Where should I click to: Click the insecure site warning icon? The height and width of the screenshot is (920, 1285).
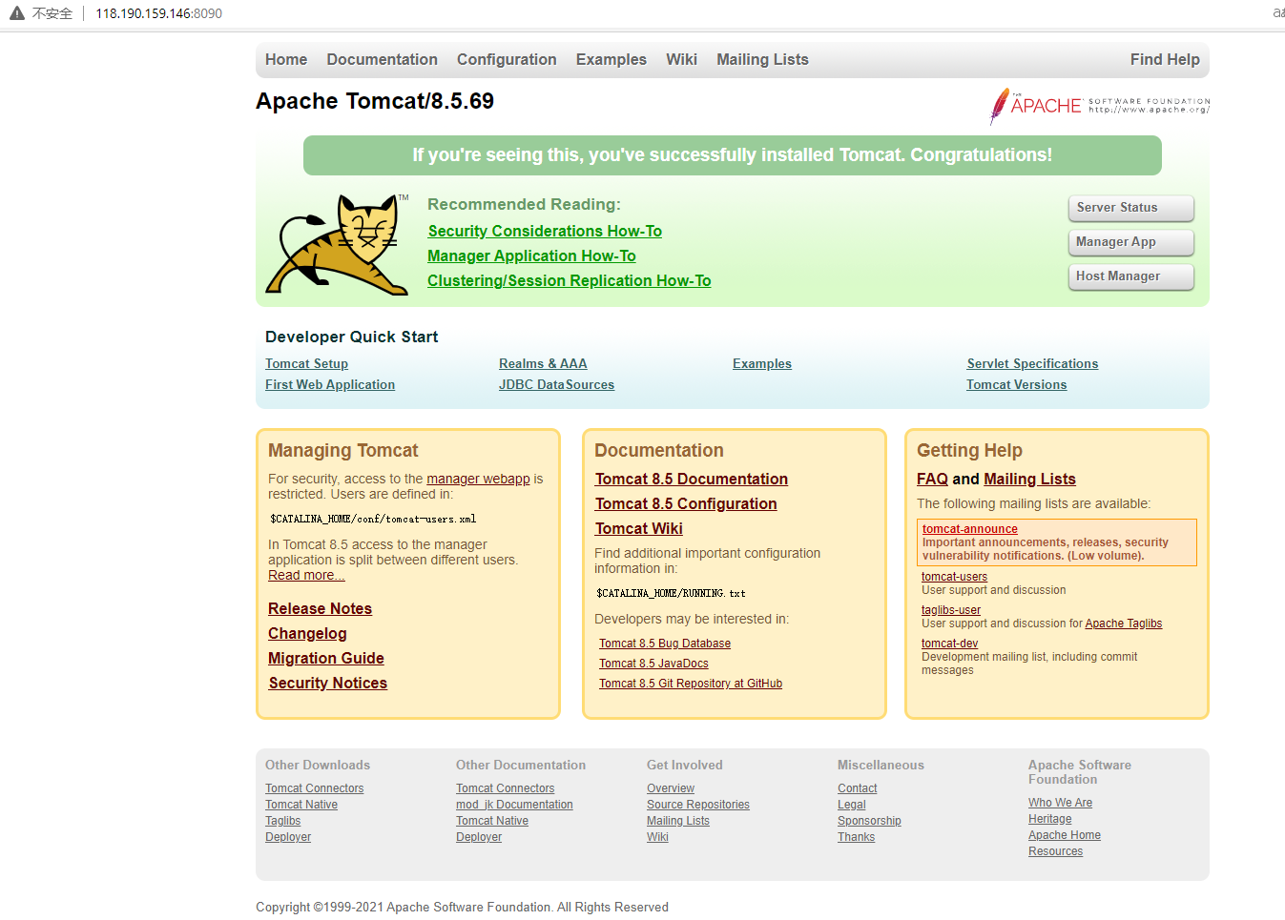tap(16, 13)
